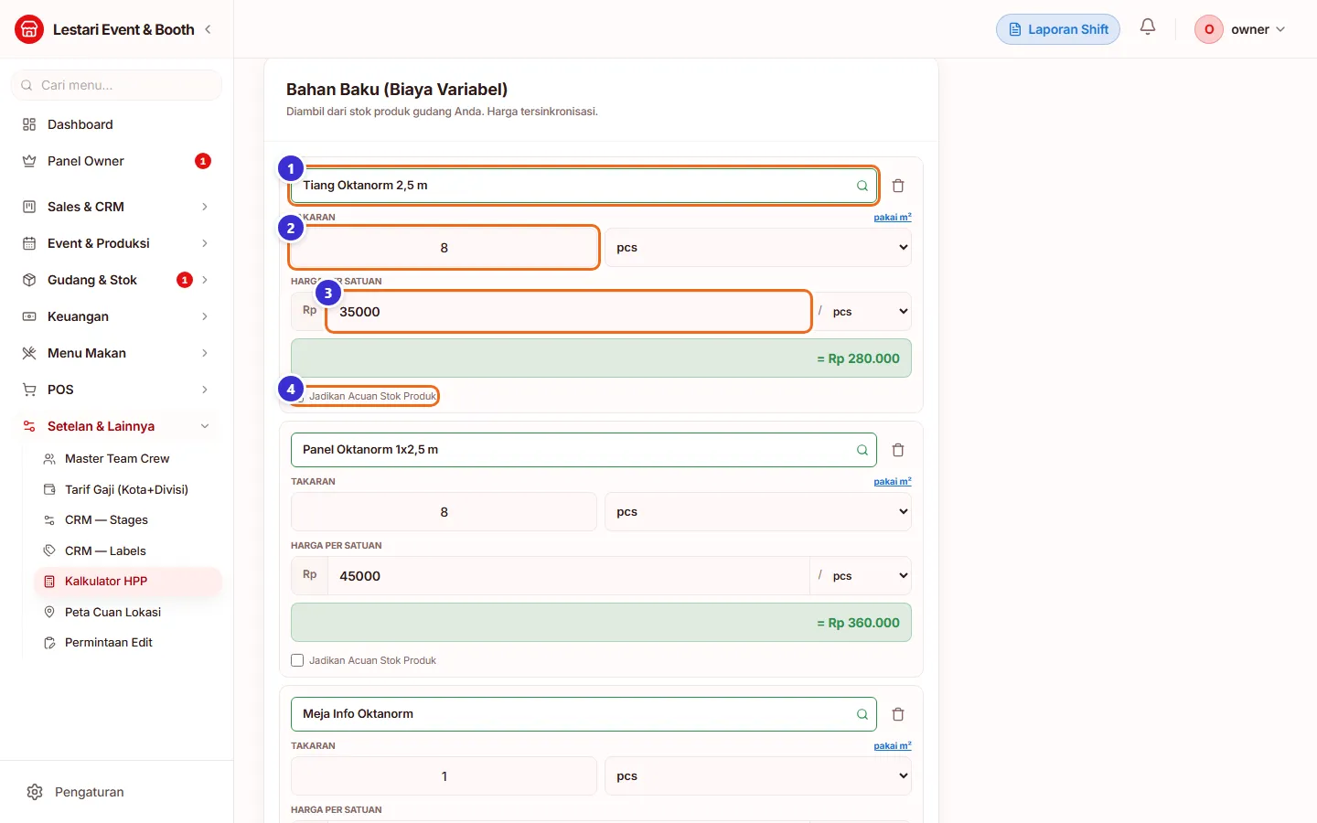
Task: Click the Laporan Shift button
Action: pyautogui.click(x=1058, y=29)
